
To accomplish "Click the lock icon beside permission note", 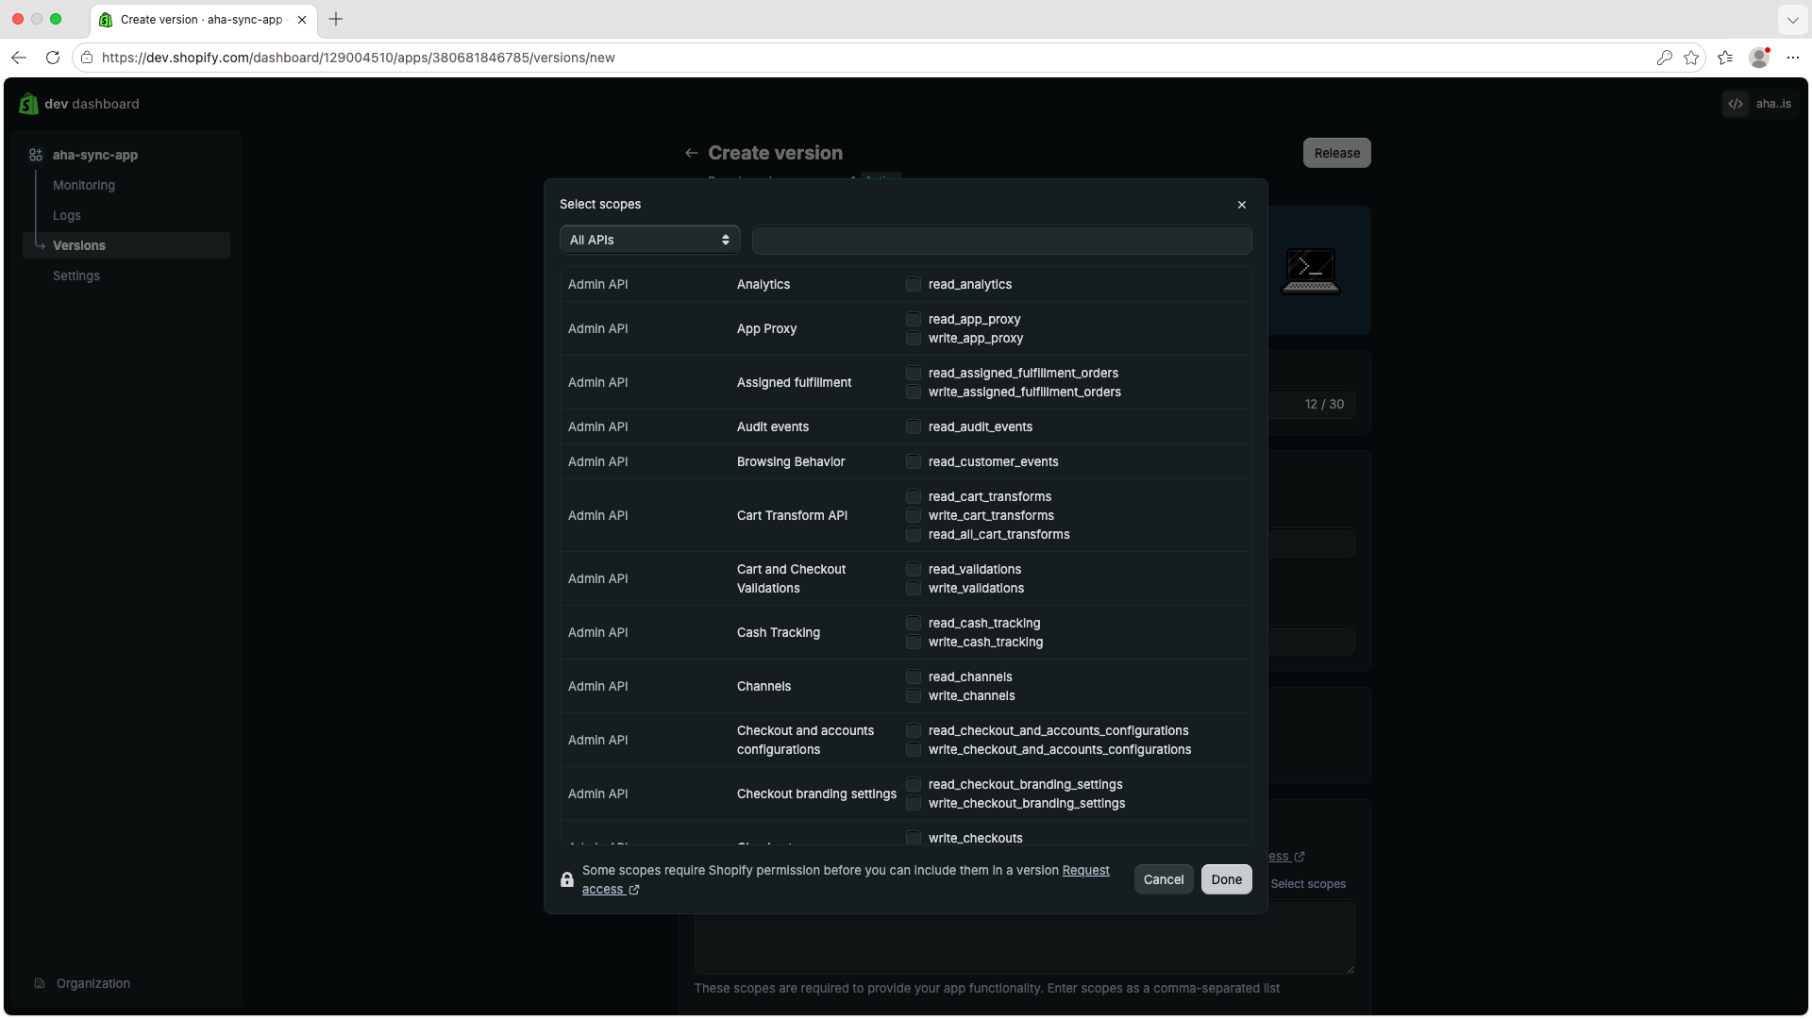I will (x=567, y=879).
